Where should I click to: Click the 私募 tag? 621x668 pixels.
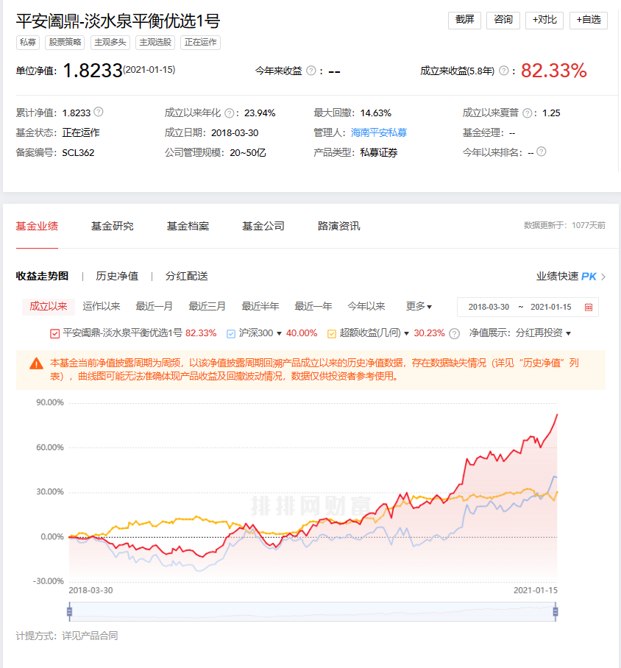(28, 42)
